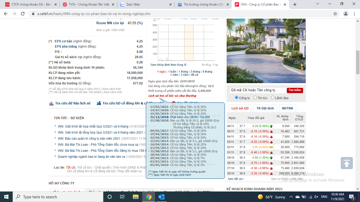Open the Chrome profile avatar icon
This screenshot has height=202, width=360.
click(x=346, y=14)
